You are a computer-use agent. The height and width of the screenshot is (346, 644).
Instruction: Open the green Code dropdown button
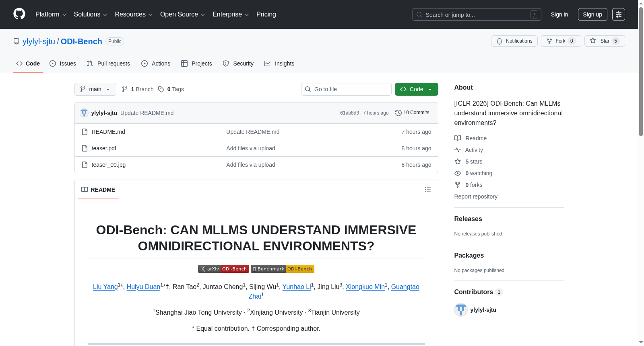[417, 89]
